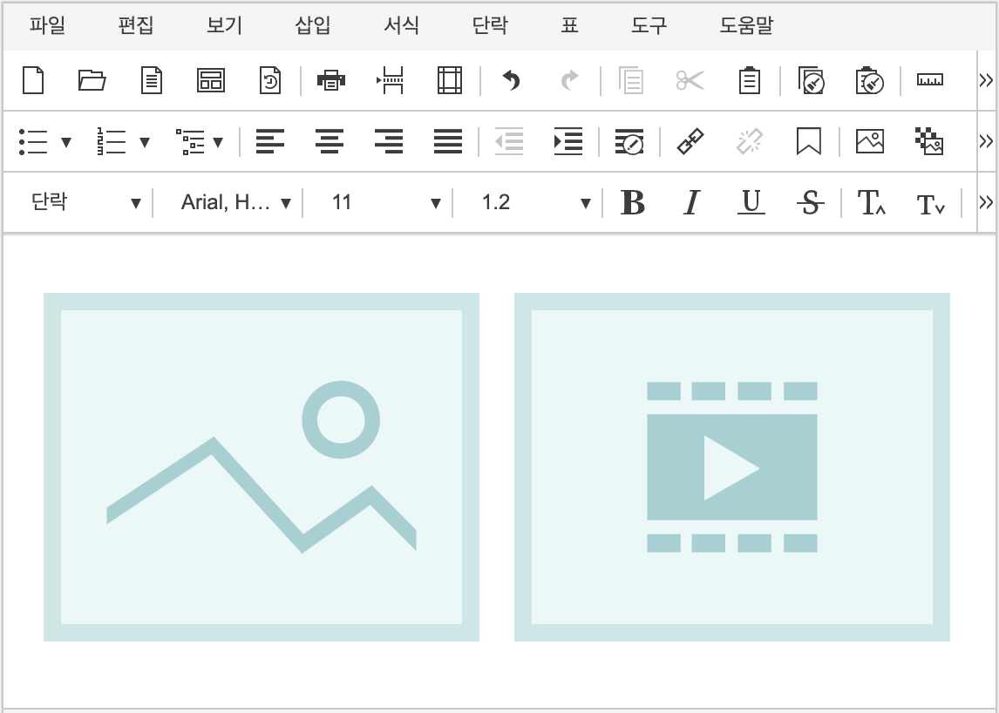Insert an image with the picture icon

tap(869, 141)
